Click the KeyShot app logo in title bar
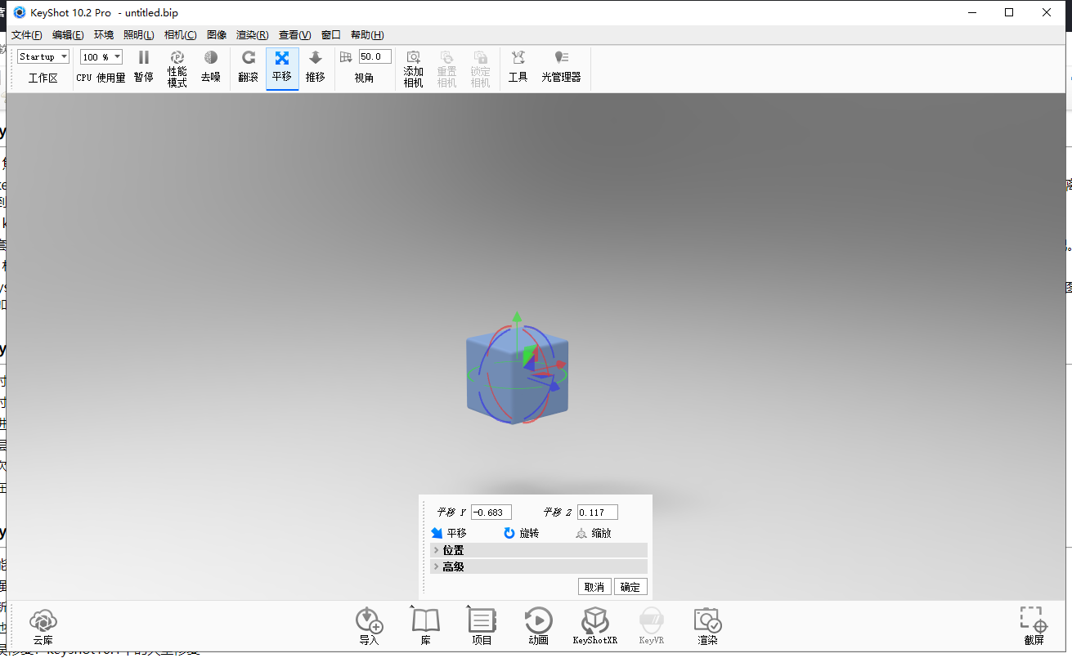 (x=20, y=12)
